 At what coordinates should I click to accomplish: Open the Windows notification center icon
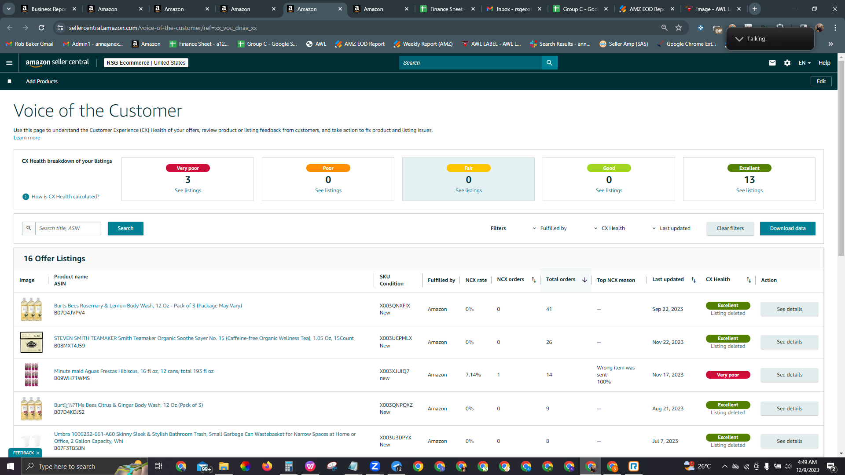(x=831, y=466)
